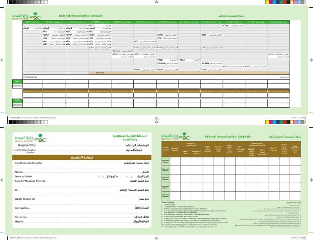
Task: Select the black swatch in the grayscale bar above the certificate page
Action: pos(11,122)
